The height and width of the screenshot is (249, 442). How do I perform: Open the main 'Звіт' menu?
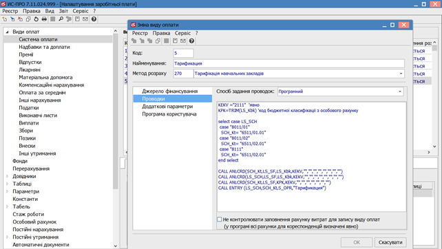[63, 11]
